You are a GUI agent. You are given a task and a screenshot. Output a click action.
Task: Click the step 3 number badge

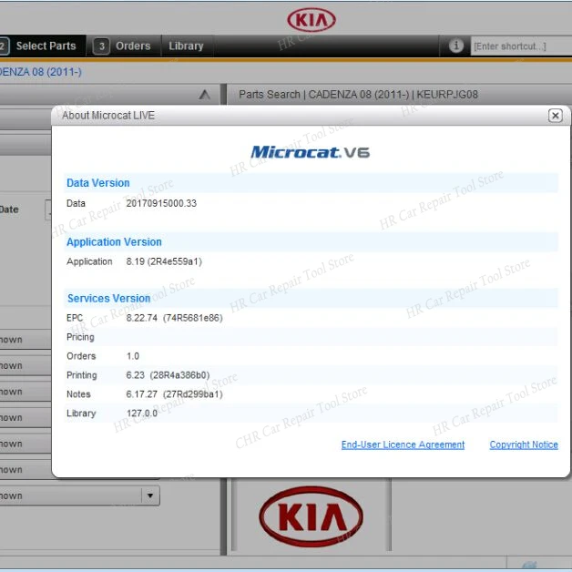click(101, 46)
